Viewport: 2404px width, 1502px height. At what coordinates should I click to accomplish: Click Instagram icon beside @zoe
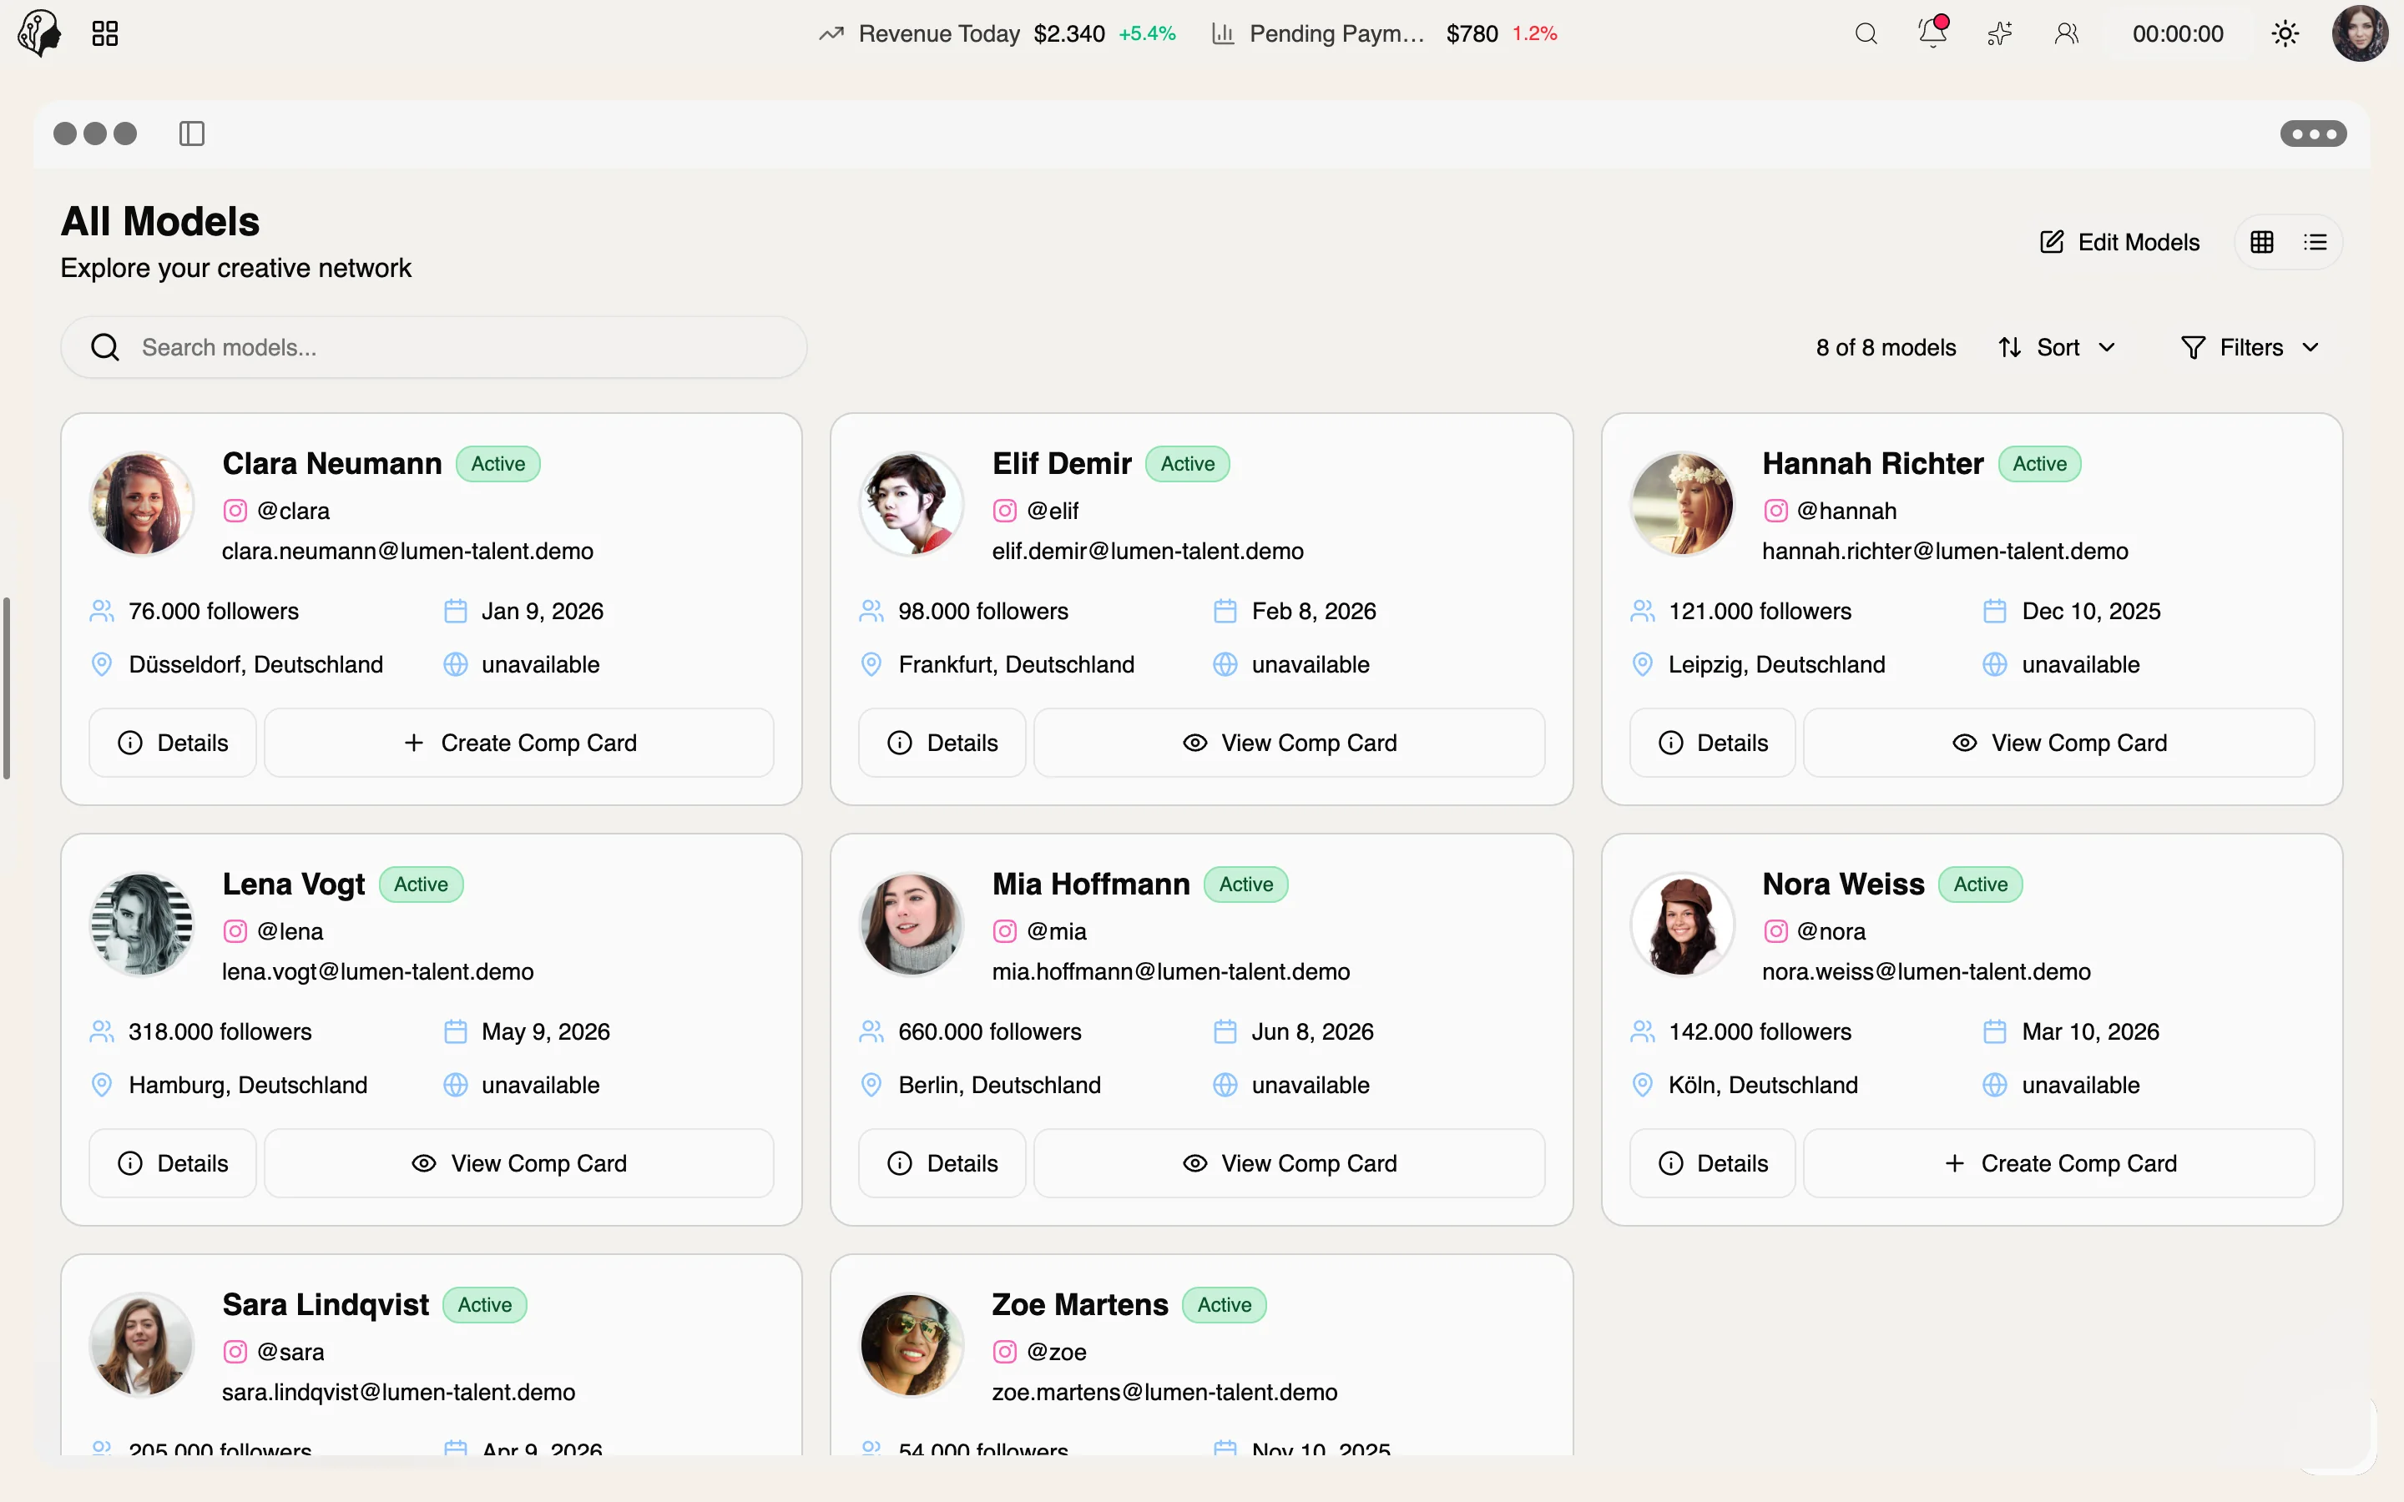click(1004, 1352)
